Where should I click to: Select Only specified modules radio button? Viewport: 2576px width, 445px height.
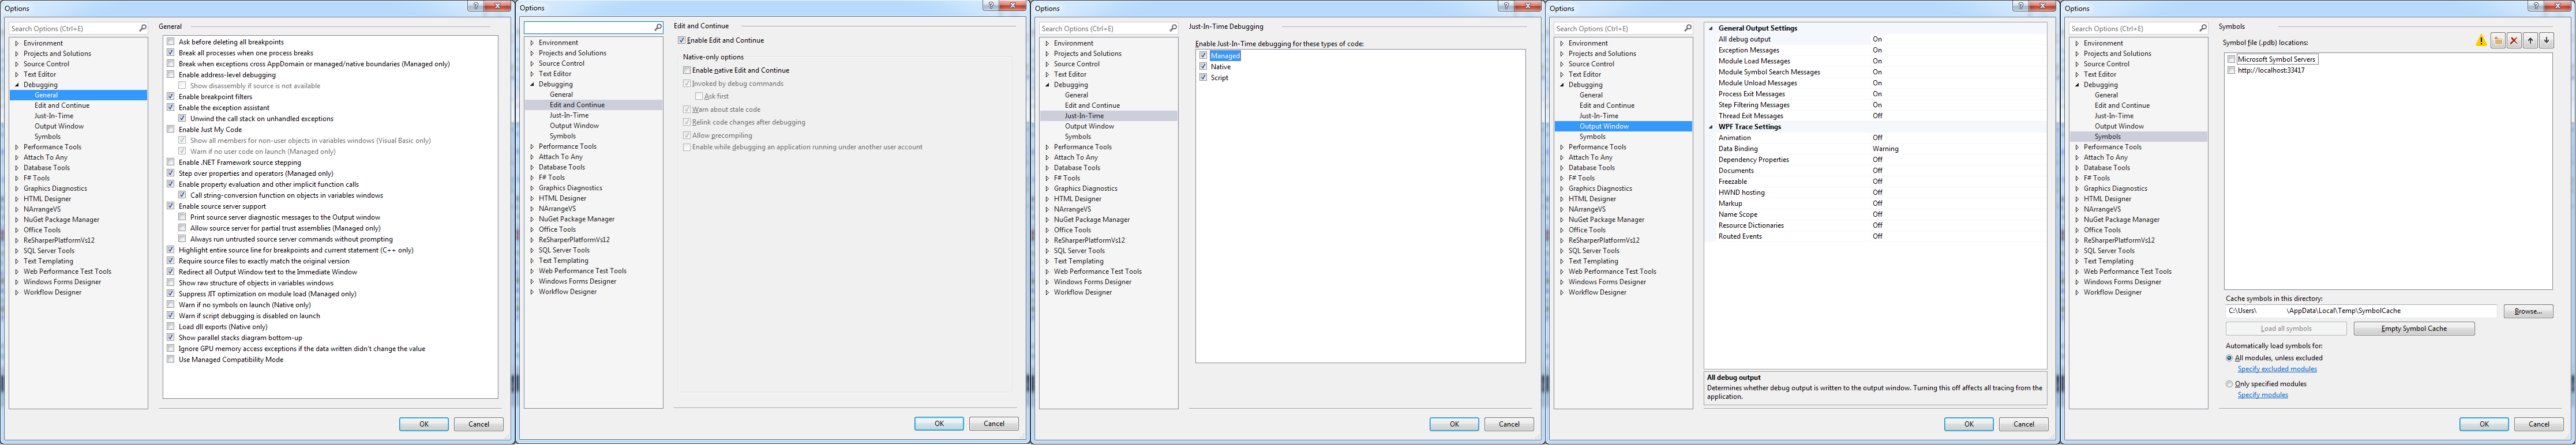[x=2229, y=384]
